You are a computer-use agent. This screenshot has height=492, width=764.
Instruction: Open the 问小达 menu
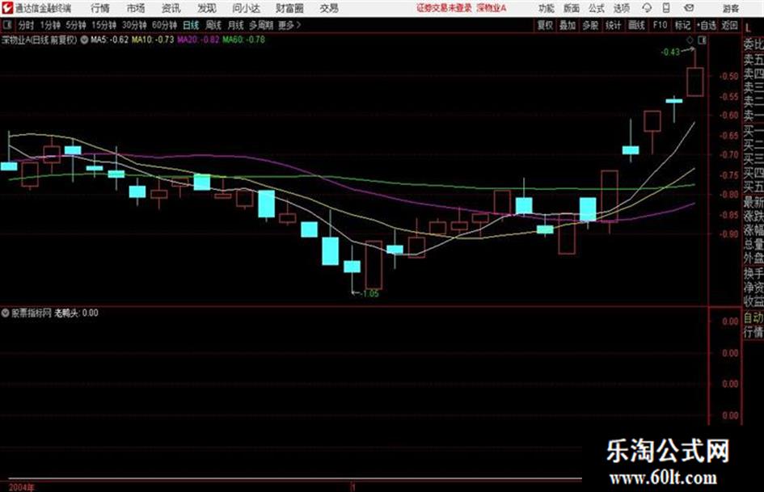(246, 8)
